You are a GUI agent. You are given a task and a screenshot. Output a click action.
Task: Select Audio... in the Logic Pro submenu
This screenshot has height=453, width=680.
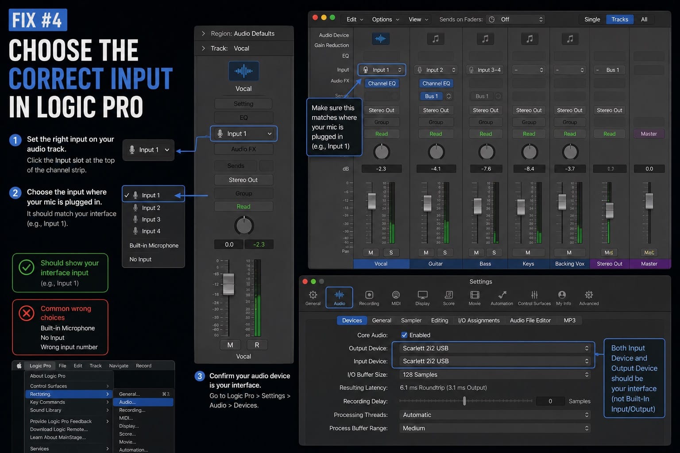click(x=143, y=402)
